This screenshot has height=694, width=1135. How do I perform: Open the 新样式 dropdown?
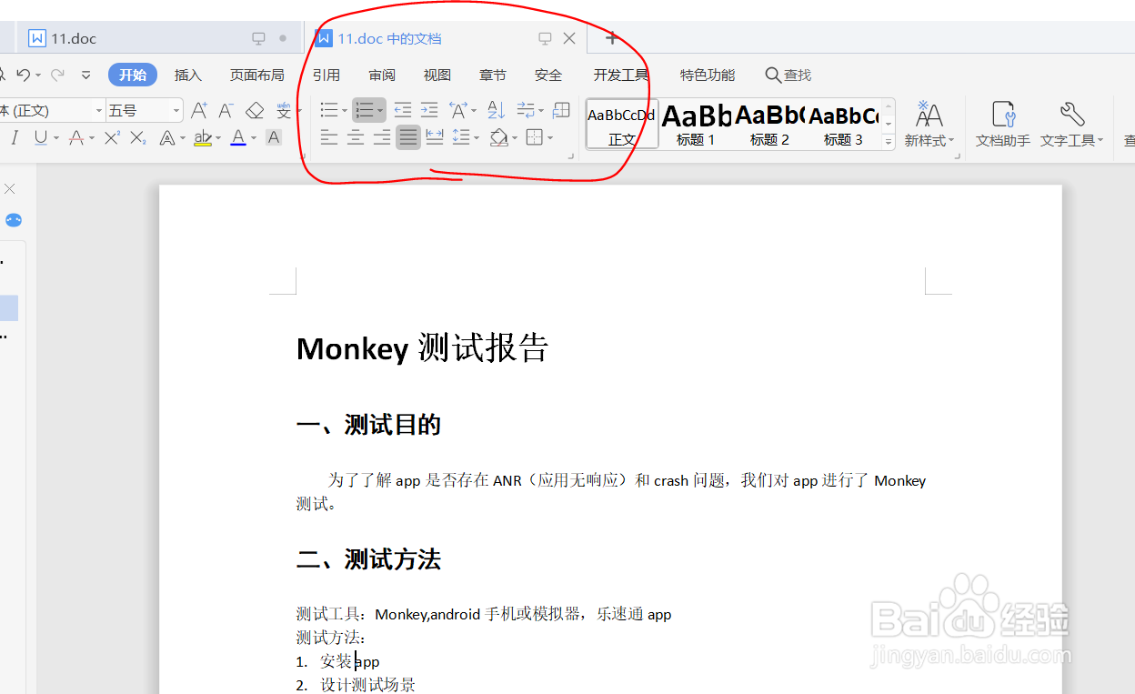[929, 124]
